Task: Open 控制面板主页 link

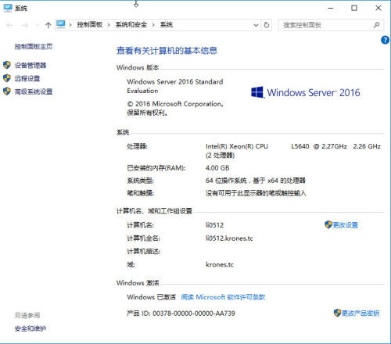Action: tap(34, 47)
